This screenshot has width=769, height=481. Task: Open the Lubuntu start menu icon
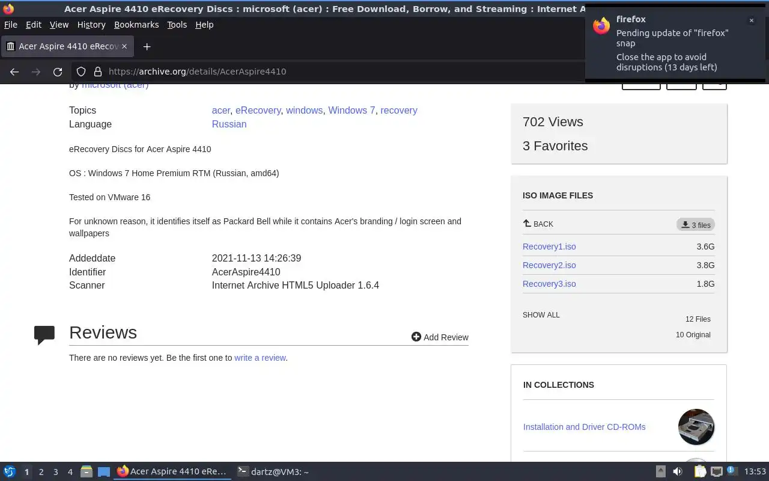point(9,472)
